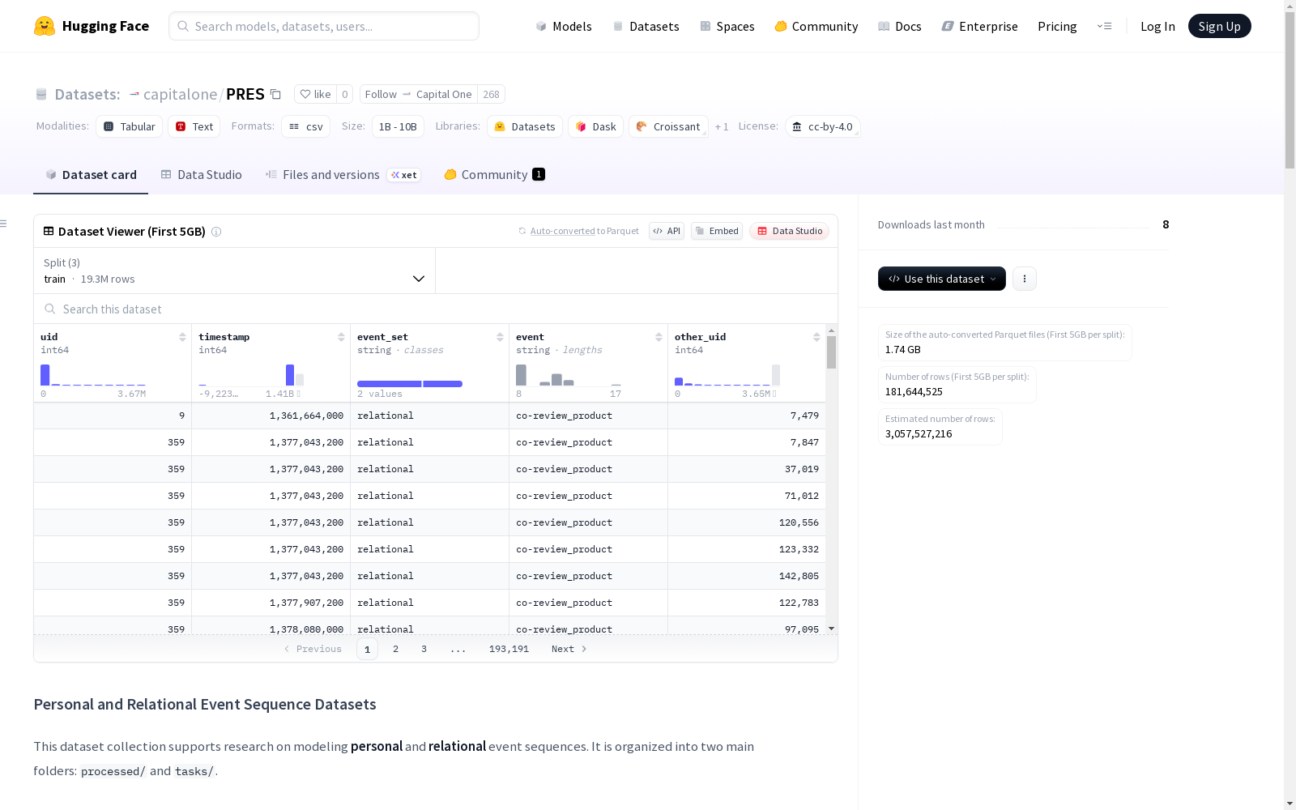Click the Log In link
Screen dimensions: 1296x810
[x=1157, y=26]
